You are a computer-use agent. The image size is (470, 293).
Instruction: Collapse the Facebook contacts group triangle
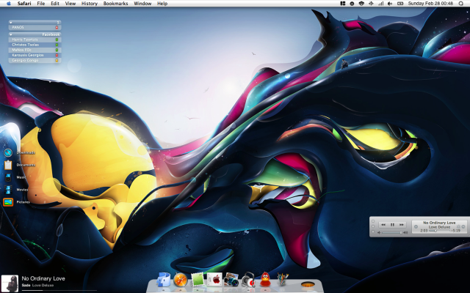(x=11, y=34)
